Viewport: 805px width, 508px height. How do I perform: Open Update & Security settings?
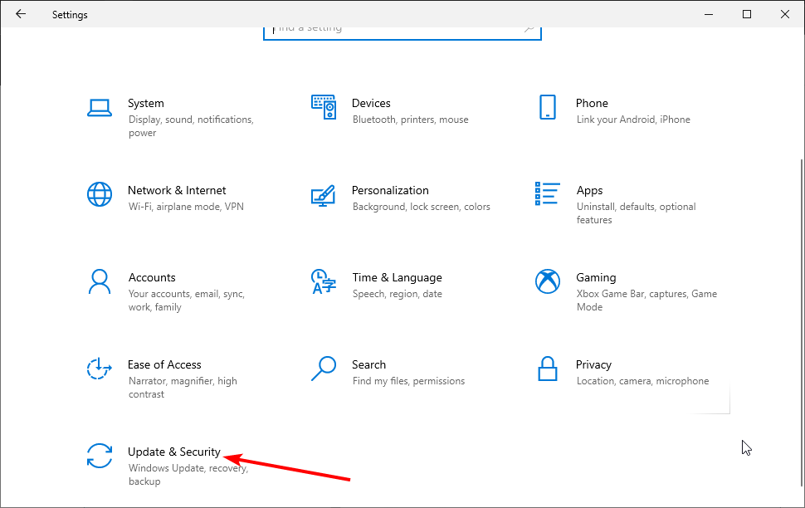pyautogui.click(x=174, y=452)
